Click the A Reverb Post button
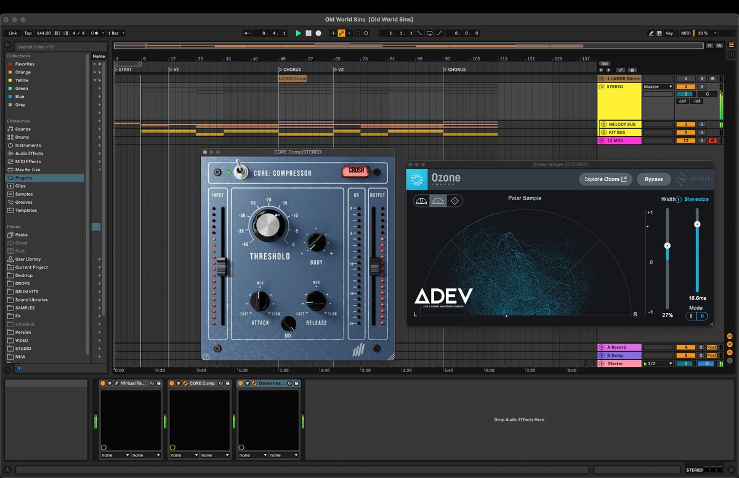This screenshot has width=739, height=478. pos(712,347)
